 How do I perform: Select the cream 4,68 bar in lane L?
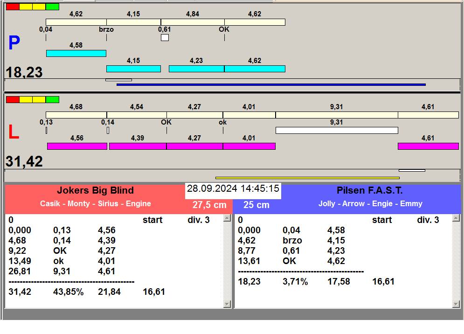coord(76,115)
